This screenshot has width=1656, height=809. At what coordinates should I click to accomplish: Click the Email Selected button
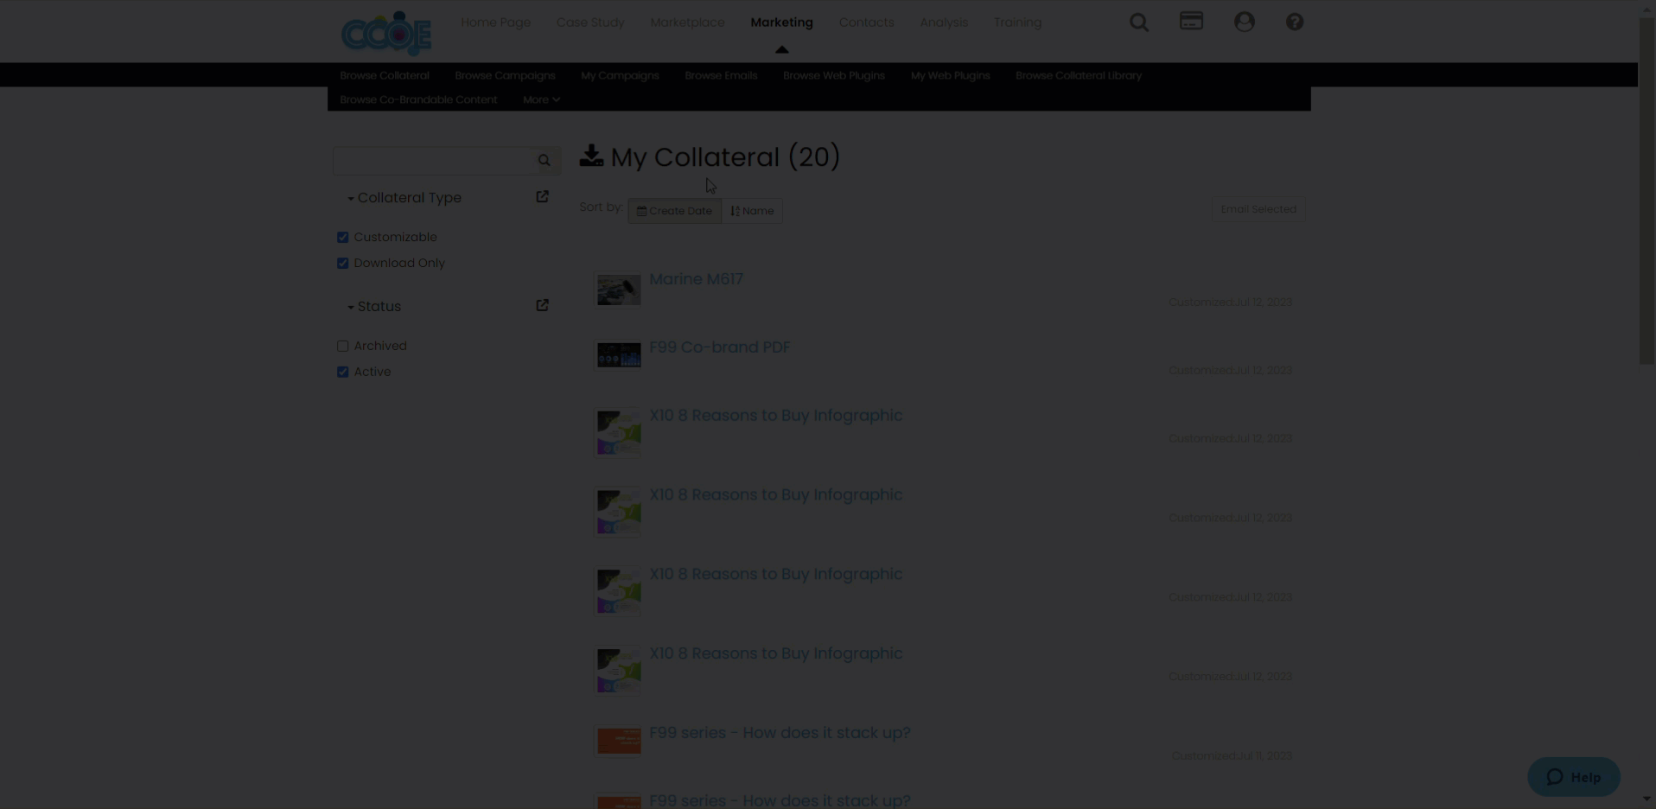coord(1258,209)
